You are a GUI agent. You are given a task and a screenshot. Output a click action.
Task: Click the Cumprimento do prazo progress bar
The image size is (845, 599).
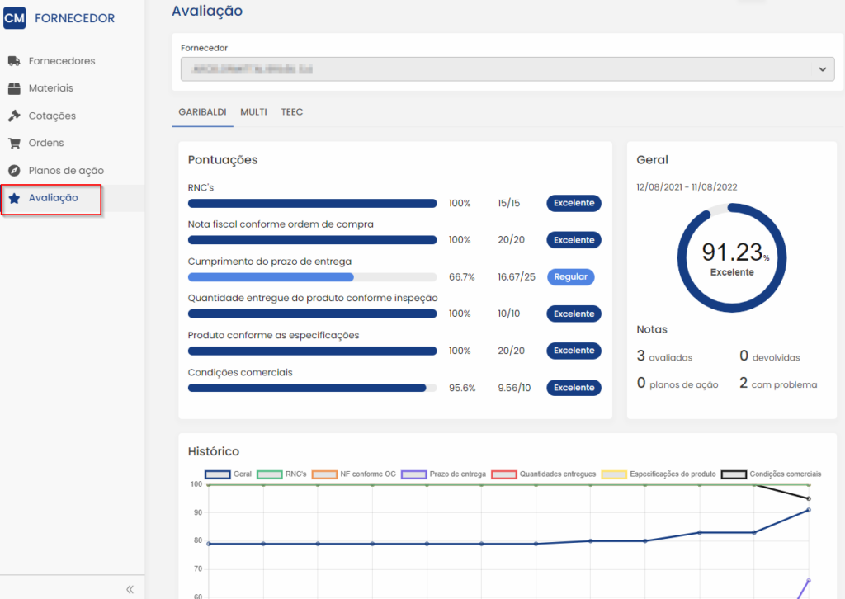[312, 277]
